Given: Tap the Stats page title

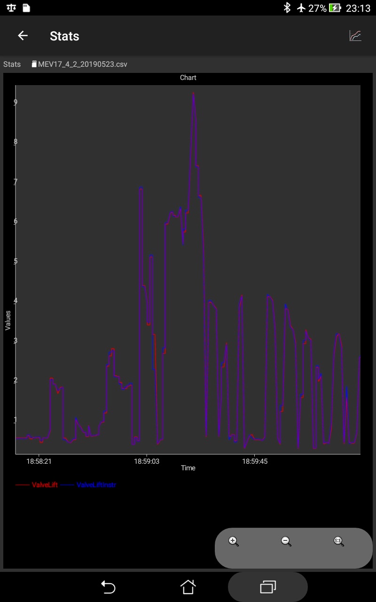Looking at the screenshot, I should click(x=64, y=36).
